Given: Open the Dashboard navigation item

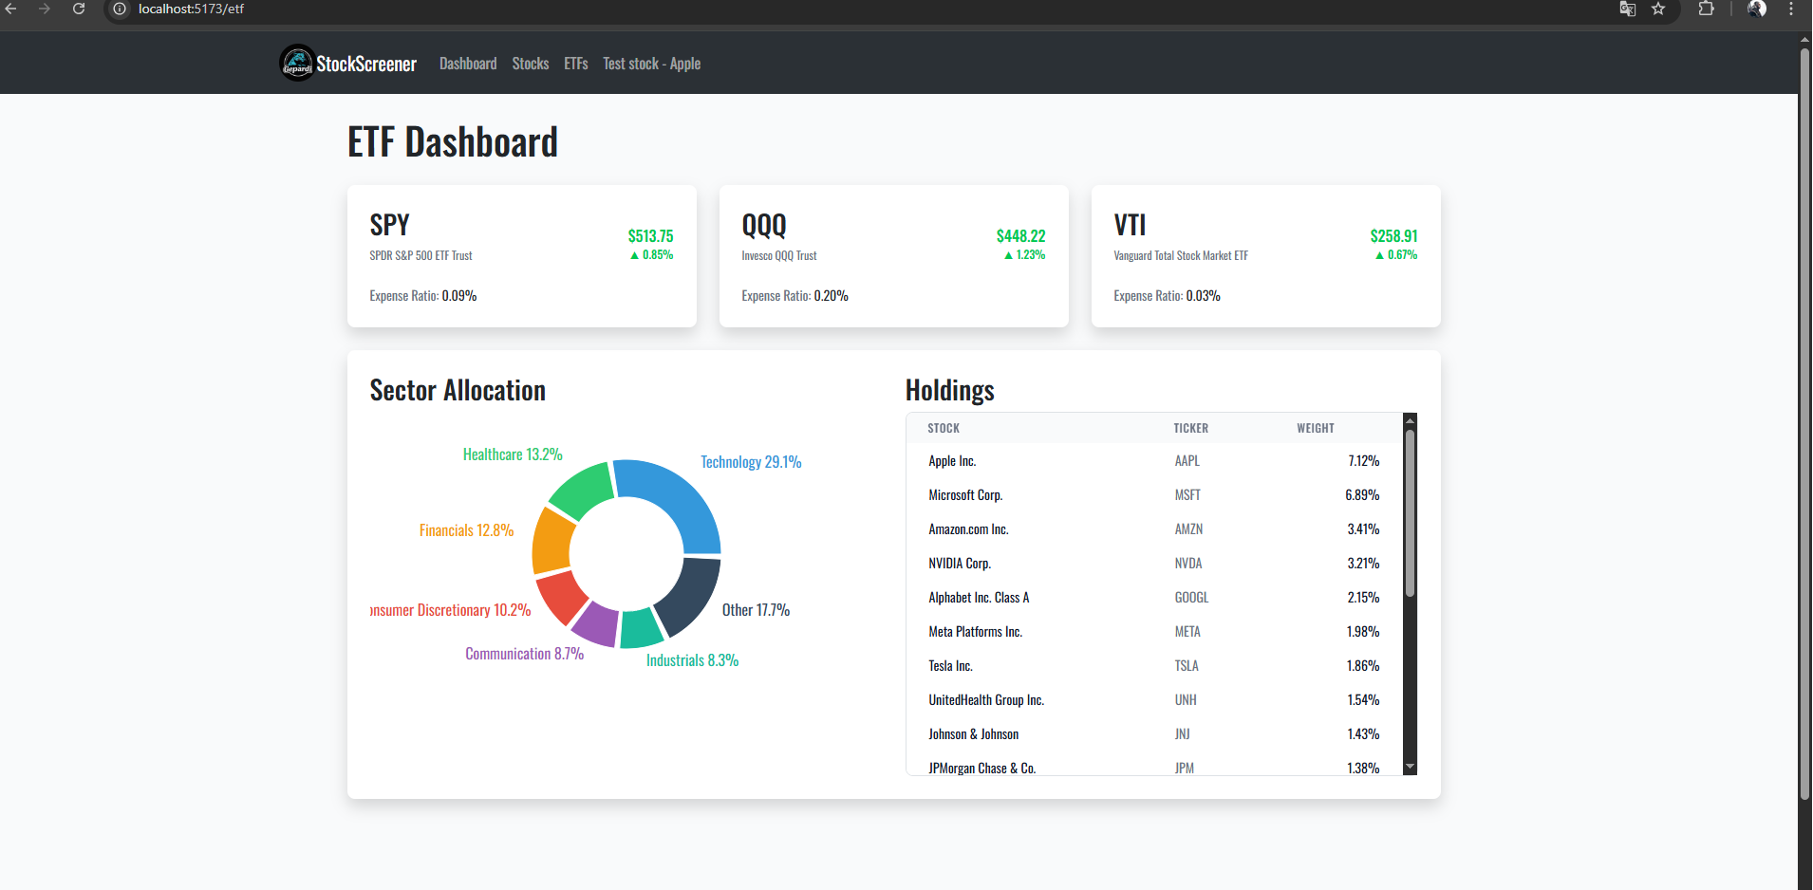Looking at the screenshot, I should pos(468,63).
